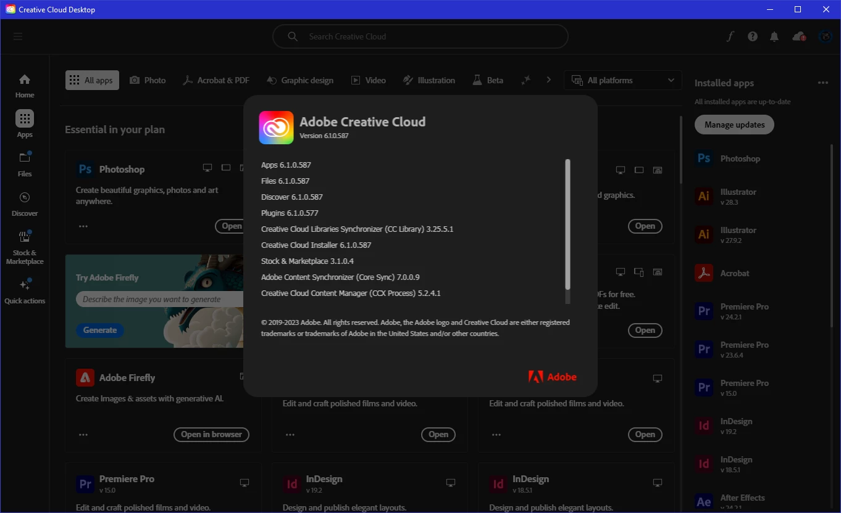
Task: Switch to the Graphic design category
Action: pyautogui.click(x=300, y=80)
